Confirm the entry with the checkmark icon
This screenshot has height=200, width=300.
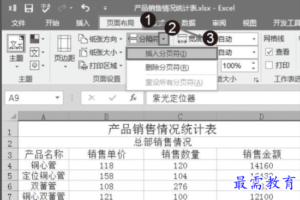112,98
